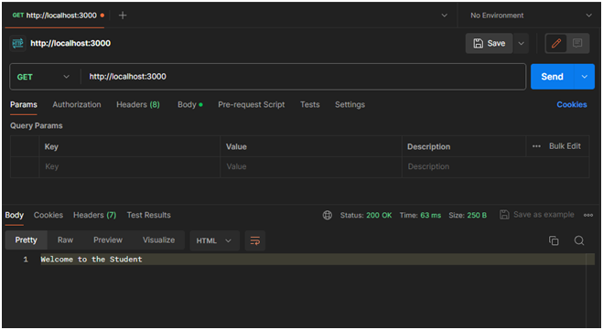603x330 pixels.
Task: Expand the Save options dropdown arrow
Action: coord(521,43)
